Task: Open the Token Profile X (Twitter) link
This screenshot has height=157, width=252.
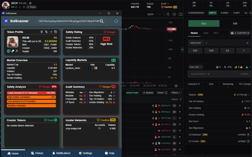Action: pyautogui.click(x=46, y=32)
